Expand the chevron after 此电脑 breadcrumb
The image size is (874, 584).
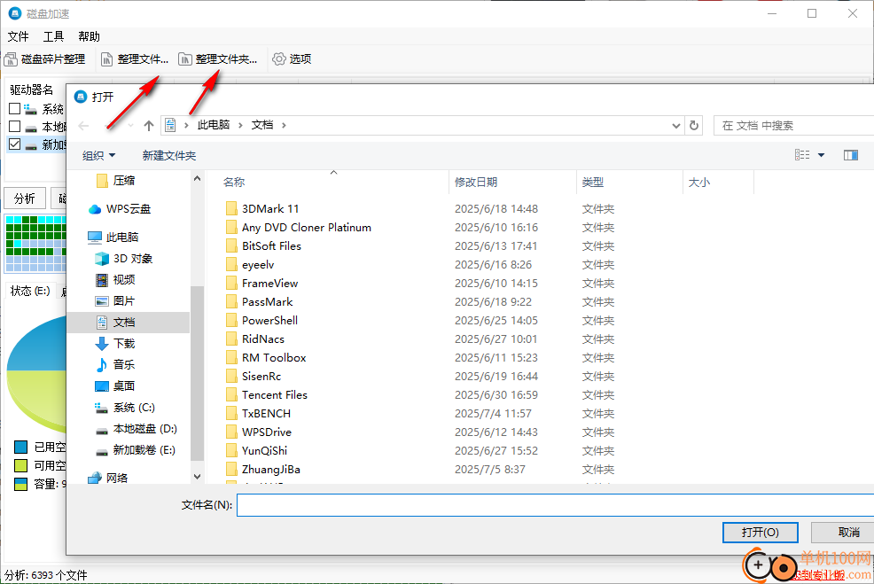(x=241, y=125)
